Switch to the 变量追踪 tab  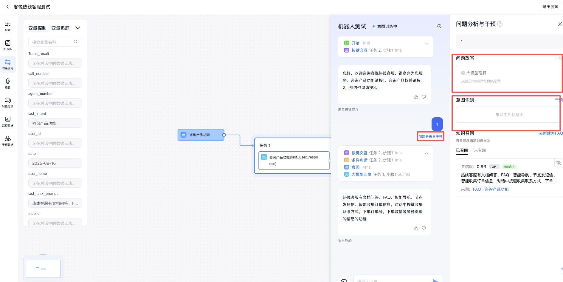(60, 28)
